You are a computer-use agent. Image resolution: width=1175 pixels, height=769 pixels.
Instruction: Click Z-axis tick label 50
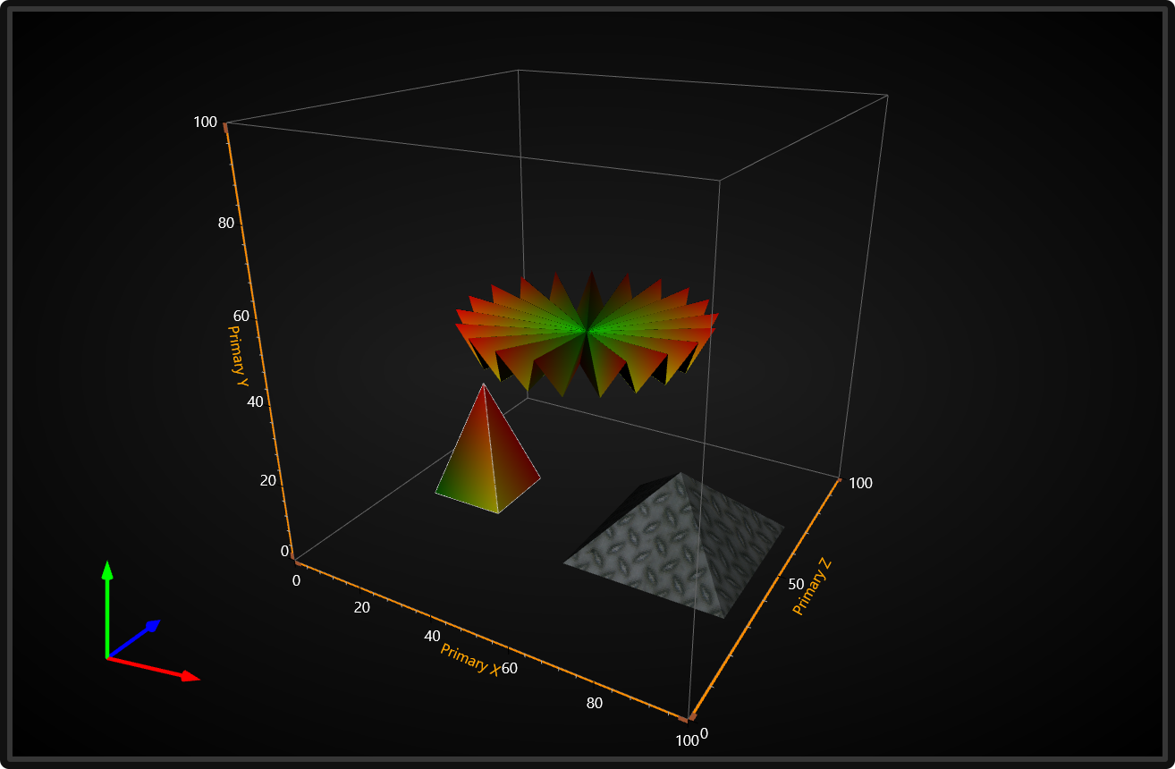(x=797, y=583)
